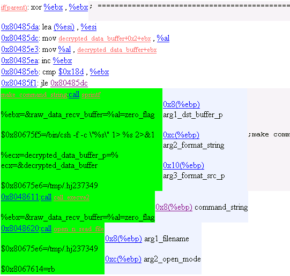Image resolution: width=290 pixels, height=276 pixels.
Task: Select the 'arg3_format_src_p' label text
Action: tap(194, 176)
